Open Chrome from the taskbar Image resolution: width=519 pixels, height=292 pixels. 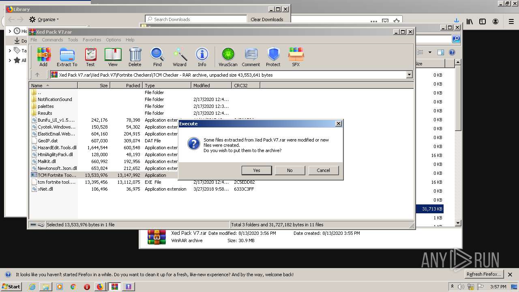[73, 287]
